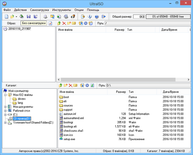The width and height of the screenshot is (193, 155).
Task: Click the red X delete icon in the image toolbar
Action: coord(64,23)
